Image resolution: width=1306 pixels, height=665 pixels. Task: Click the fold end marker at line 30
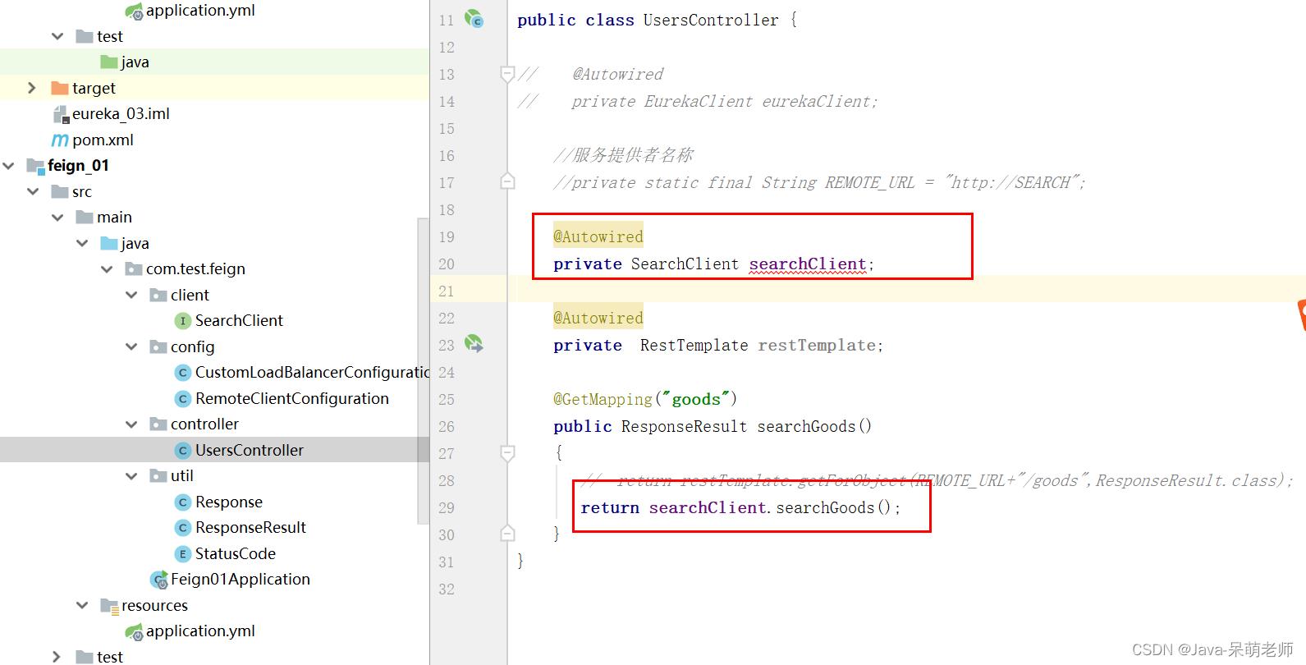coord(507,533)
